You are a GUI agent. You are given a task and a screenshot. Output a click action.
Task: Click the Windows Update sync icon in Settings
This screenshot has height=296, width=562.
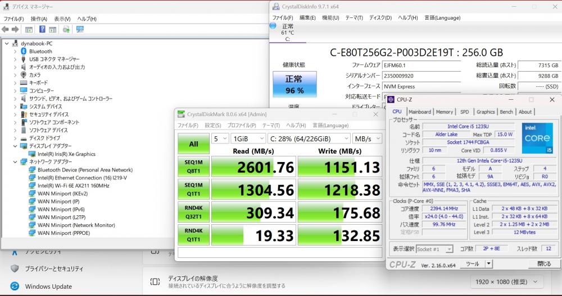point(15,286)
